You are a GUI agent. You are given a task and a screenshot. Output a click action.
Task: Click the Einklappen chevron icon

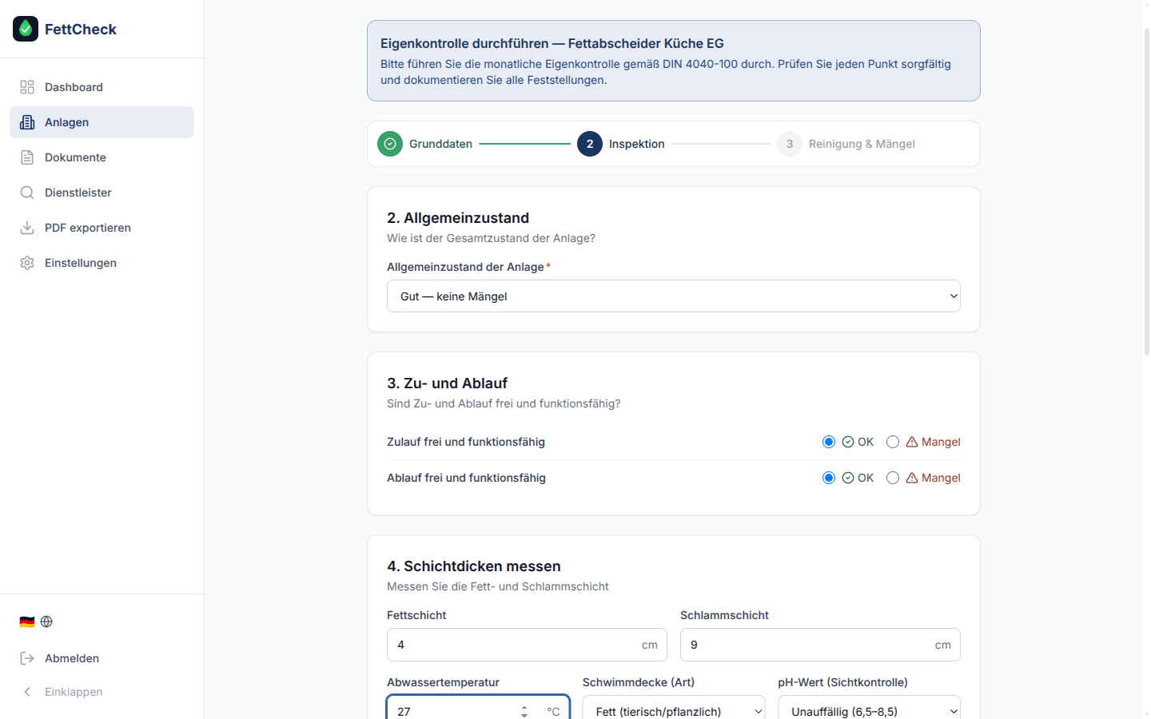pyautogui.click(x=27, y=692)
